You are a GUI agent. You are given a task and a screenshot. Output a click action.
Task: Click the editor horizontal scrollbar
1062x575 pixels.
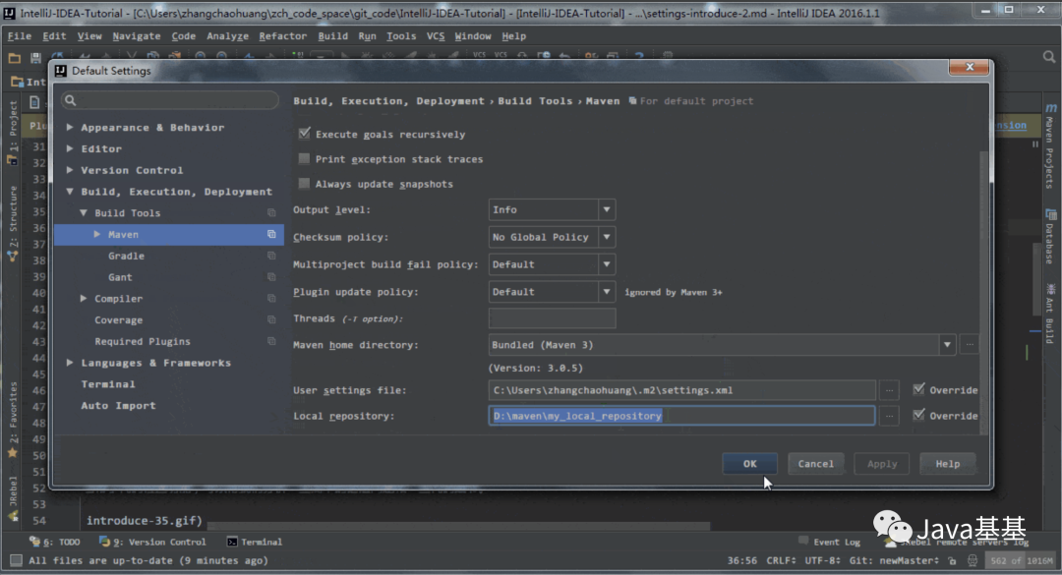click(458, 526)
